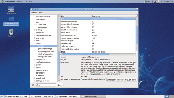The width and height of the screenshot is (174, 98).
Task: Collapse the control-center tree node
Action: tap(35, 24)
